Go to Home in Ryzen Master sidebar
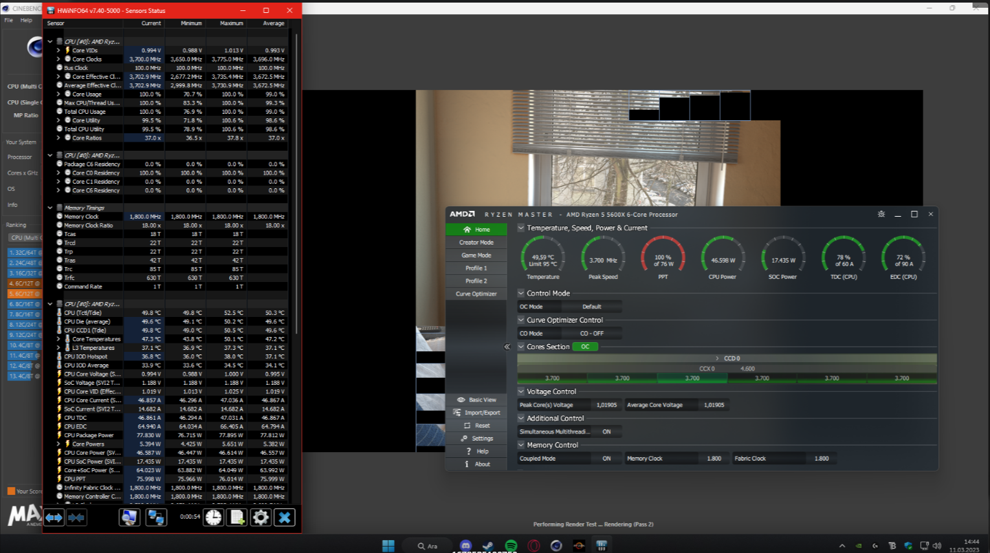The height and width of the screenshot is (553, 990). [x=476, y=230]
